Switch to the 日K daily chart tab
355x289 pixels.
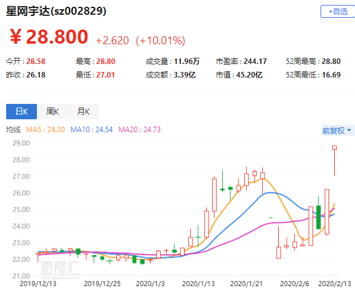[x=22, y=111]
